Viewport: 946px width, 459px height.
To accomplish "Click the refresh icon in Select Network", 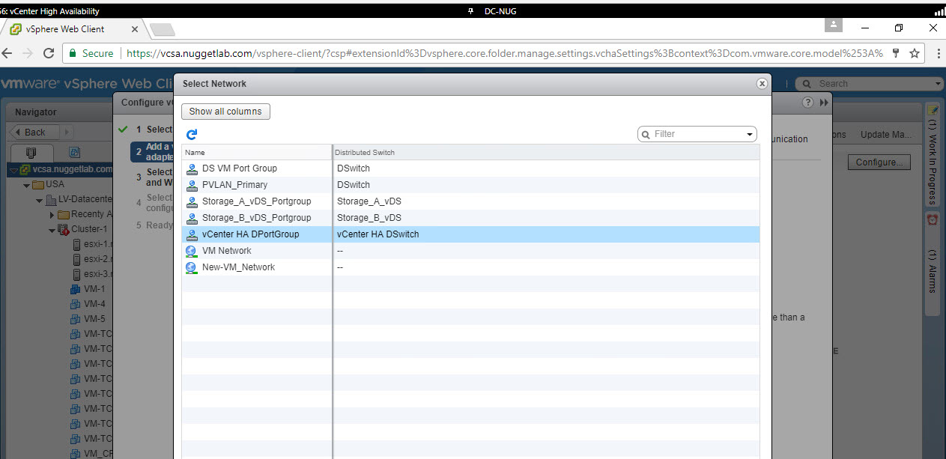I will click(192, 134).
